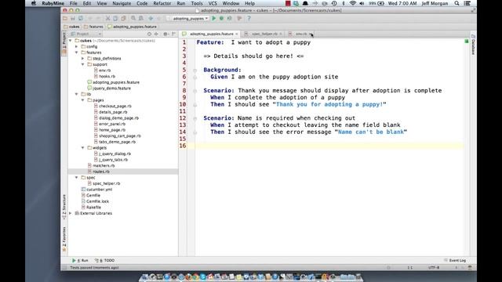502x282 pixels.
Task: Click the Paste toolbar icon
Action: 123,19
